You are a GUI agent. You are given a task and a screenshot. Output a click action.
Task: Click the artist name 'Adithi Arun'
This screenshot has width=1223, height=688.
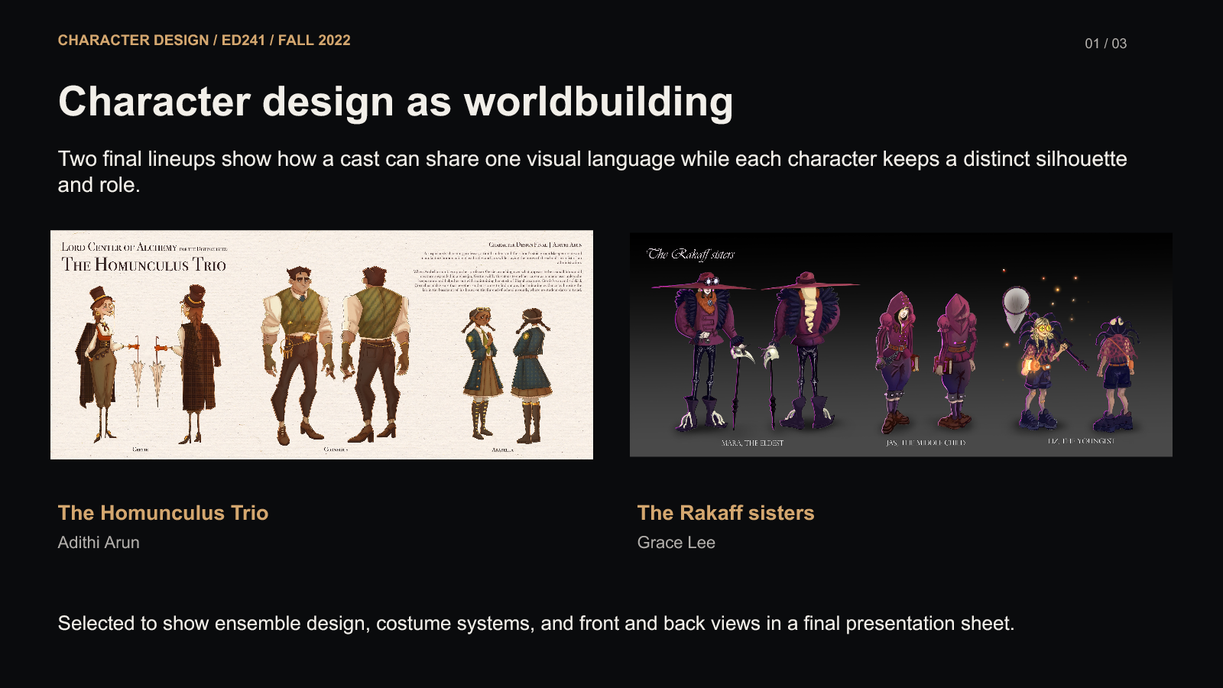99,543
